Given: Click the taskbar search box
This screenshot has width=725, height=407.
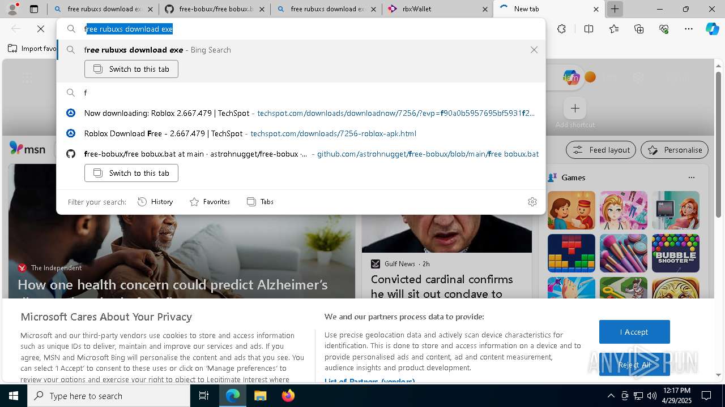Looking at the screenshot, I should 109,396.
